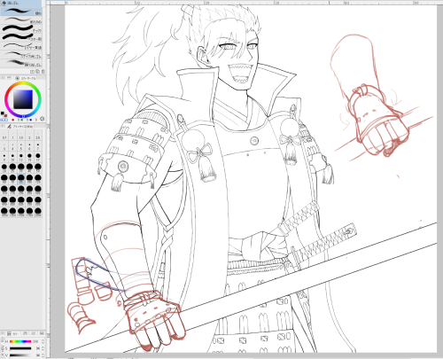
Task: Choose brush size 4
Action: (x=12, y=146)
